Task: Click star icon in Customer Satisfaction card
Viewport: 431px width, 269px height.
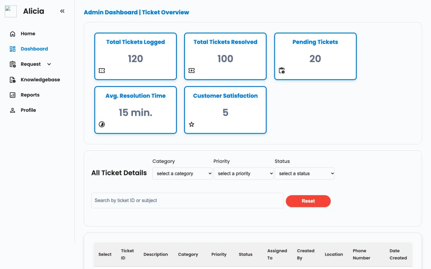Action: pyautogui.click(x=191, y=124)
